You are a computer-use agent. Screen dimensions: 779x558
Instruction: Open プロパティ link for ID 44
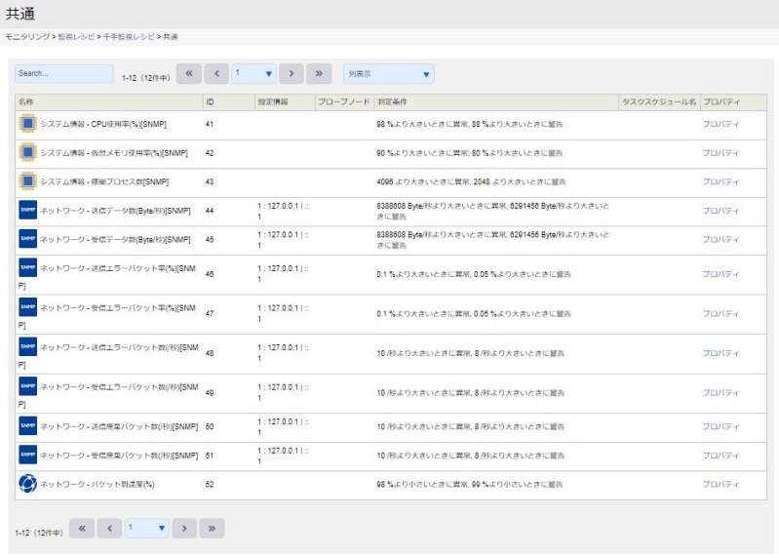721,211
